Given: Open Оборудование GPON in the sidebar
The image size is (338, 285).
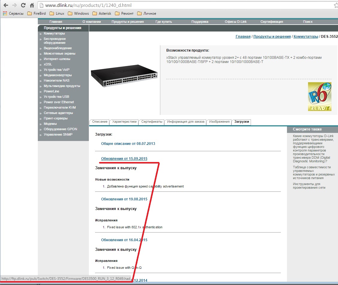Looking at the screenshot, I should click(x=60, y=129).
